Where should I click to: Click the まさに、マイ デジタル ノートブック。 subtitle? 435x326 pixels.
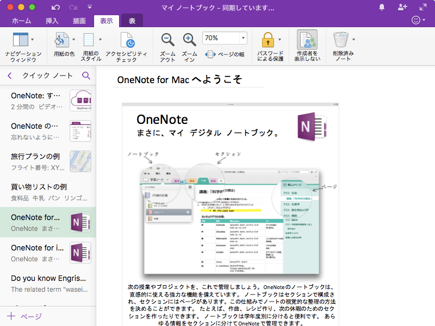tap(208, 133)
